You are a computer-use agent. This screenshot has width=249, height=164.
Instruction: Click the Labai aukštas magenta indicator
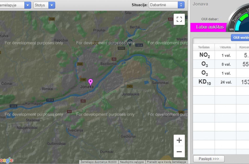(208, 27)
